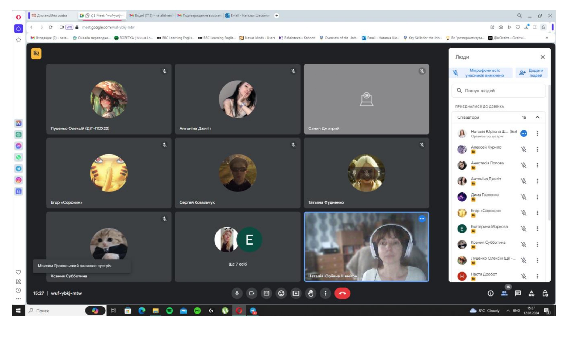Image resolution: width=566 pixels, height=337 pixels.
Task: Open Activities shapes icon
Action: 532,293
